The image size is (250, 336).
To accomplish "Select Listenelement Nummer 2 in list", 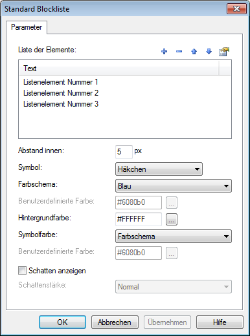I will [61, 93].
